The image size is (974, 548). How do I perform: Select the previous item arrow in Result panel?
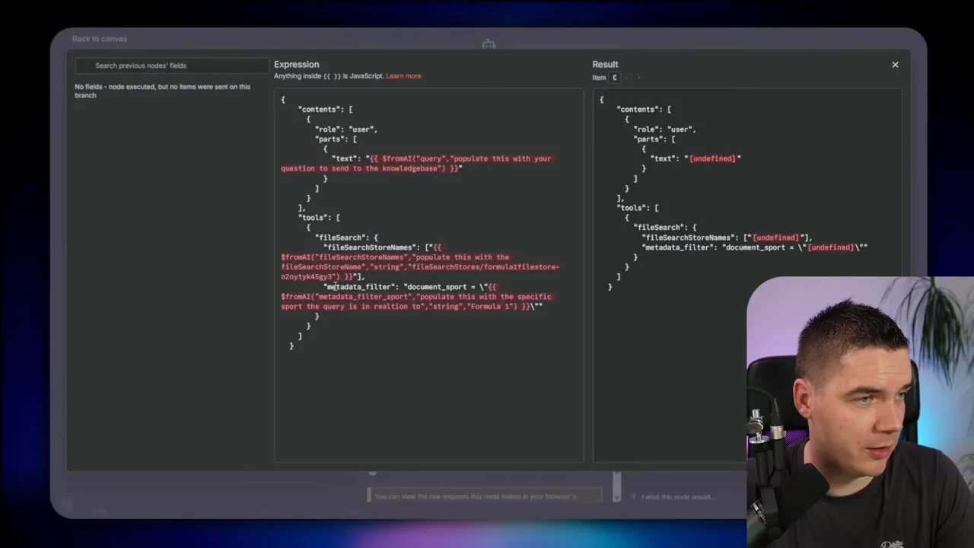click(626, 77)
